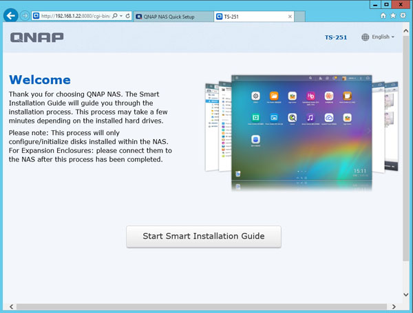Minimize the browser window
The height and width of the screenshot is (313, 413).
(376, 5)
